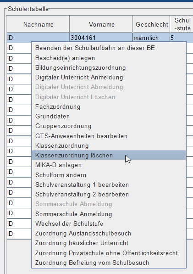Click the Vorname column header
The height and width of the screenshot is (274, 193).
pyautogui.click(x=101, y=24)
